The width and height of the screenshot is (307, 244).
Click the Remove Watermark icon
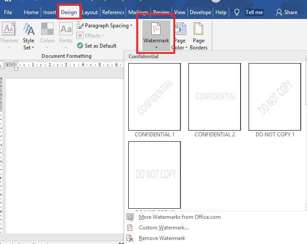point(130,238)
